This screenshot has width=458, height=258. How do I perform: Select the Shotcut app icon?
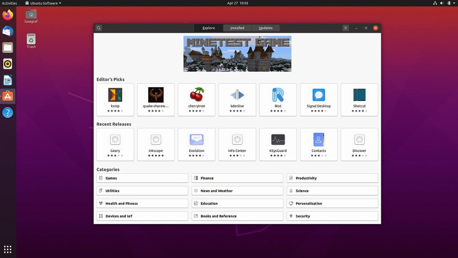click(359, 95)
